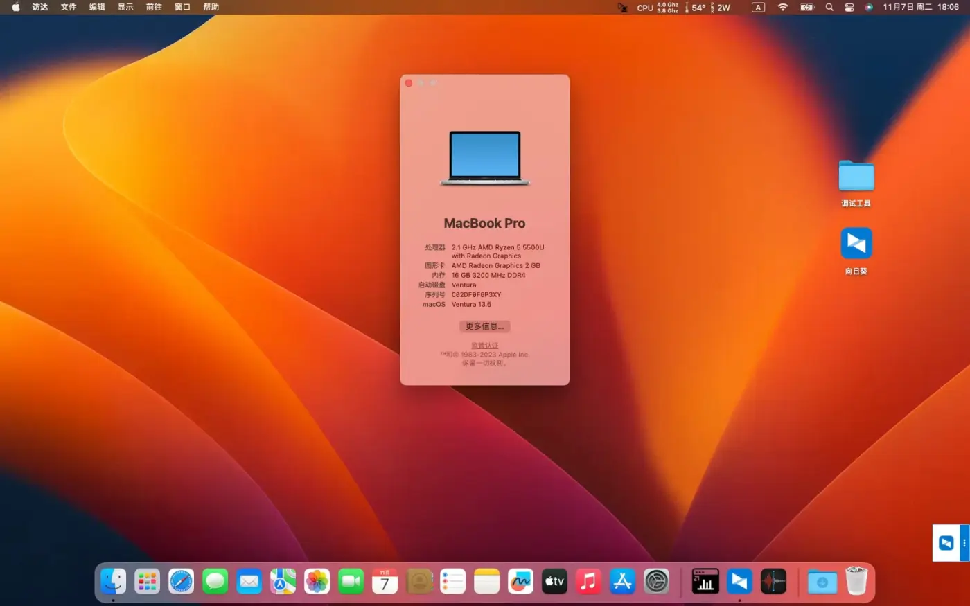Viewport: 970px width, 606px height.
Task: Launch the Reminders app from the Dock
Action: (x=452, y=581)
